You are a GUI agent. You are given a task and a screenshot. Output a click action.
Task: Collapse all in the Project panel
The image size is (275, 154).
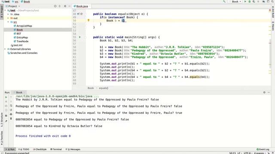[x=60, y=6]
